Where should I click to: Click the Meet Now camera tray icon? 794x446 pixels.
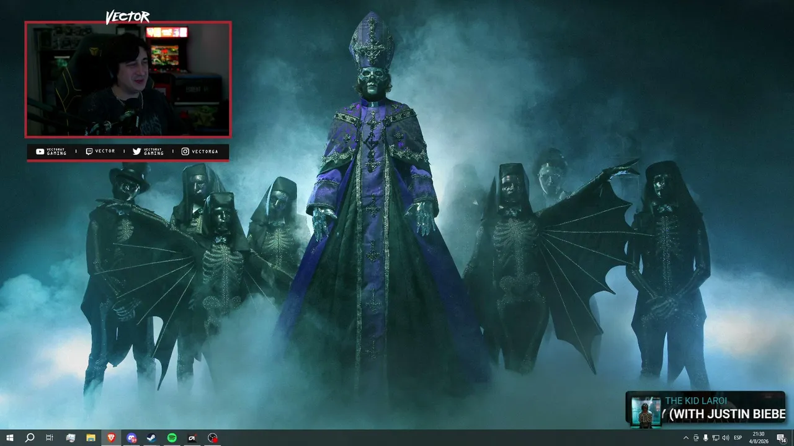(695, 438)
